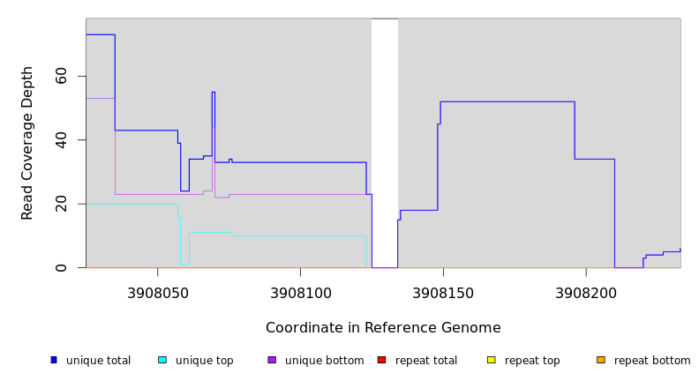Screen dimensions: 699x381
Task: Click the 'Read Coverage Depth' y-axis title
Action: [x=27, y=143]
